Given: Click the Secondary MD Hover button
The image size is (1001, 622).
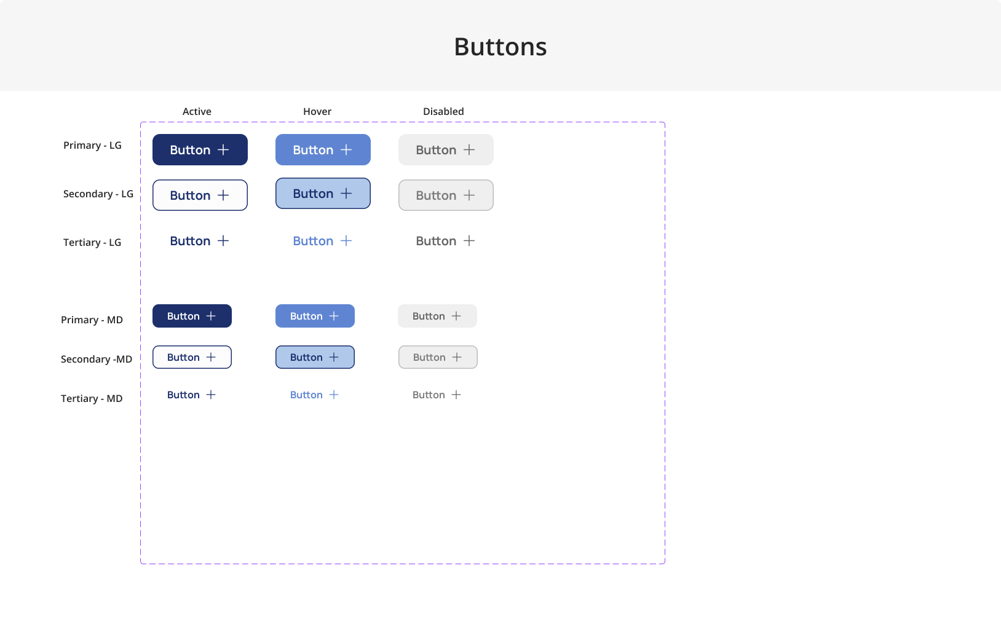Looking at the screenshot, I should pos(315,357).
